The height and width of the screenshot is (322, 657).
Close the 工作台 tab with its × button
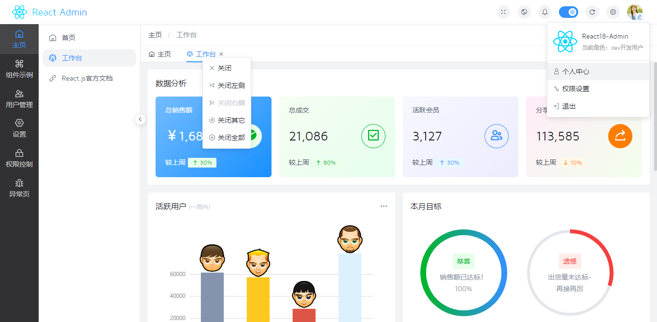pyautogui.click(x=221, y=54)
